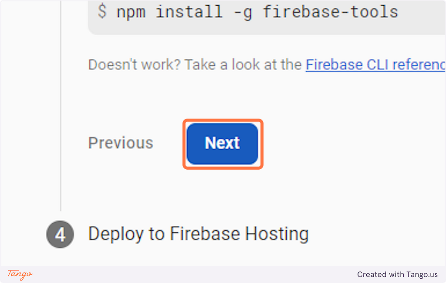446x283 pixels.
Task: Click the dollar prompt symbol in the code block
Action: click(102, 12)
